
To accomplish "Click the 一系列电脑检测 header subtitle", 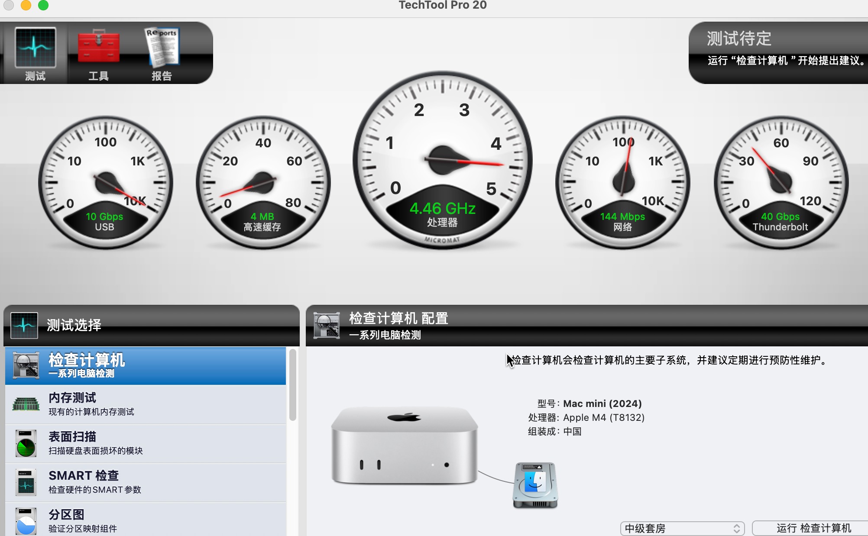I will click(385, 335).
